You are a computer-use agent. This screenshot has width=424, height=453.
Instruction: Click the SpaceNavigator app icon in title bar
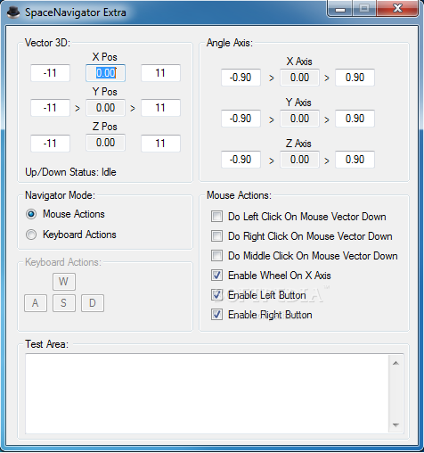12,12
